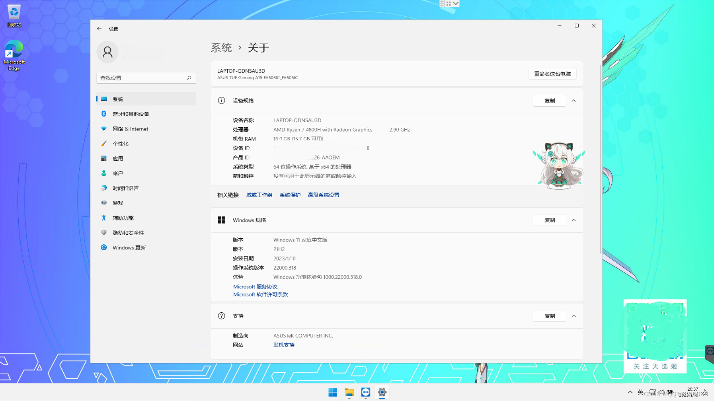Click the processor value AMD Ryzen 7 4800H
Viewport: 714px width, 401px height.
323,130
